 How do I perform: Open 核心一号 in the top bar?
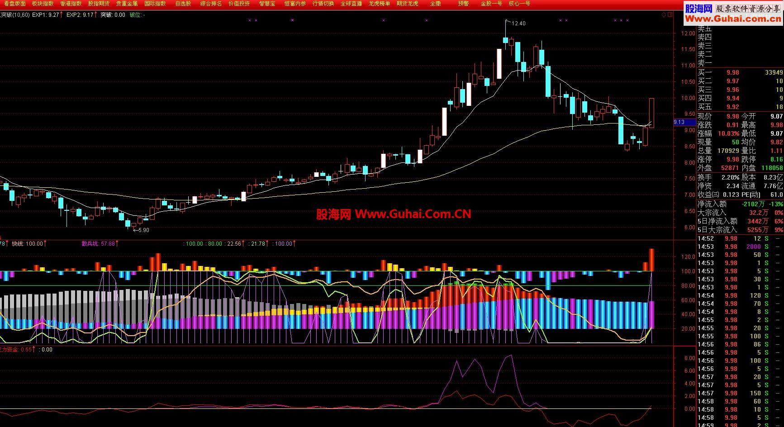coord(519,4)
